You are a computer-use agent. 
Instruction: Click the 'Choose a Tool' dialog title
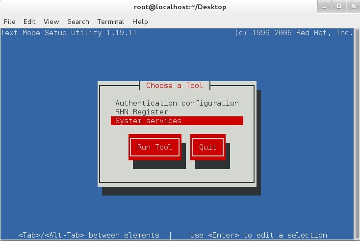[174, 86]
